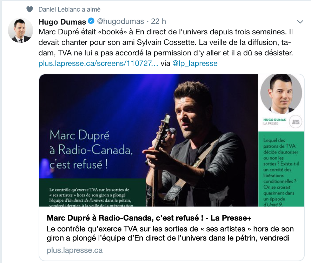Viewport: 311px width, 263px height.
Task: Click the green quote box about TVA patrons
Action: tap(281, 169)
